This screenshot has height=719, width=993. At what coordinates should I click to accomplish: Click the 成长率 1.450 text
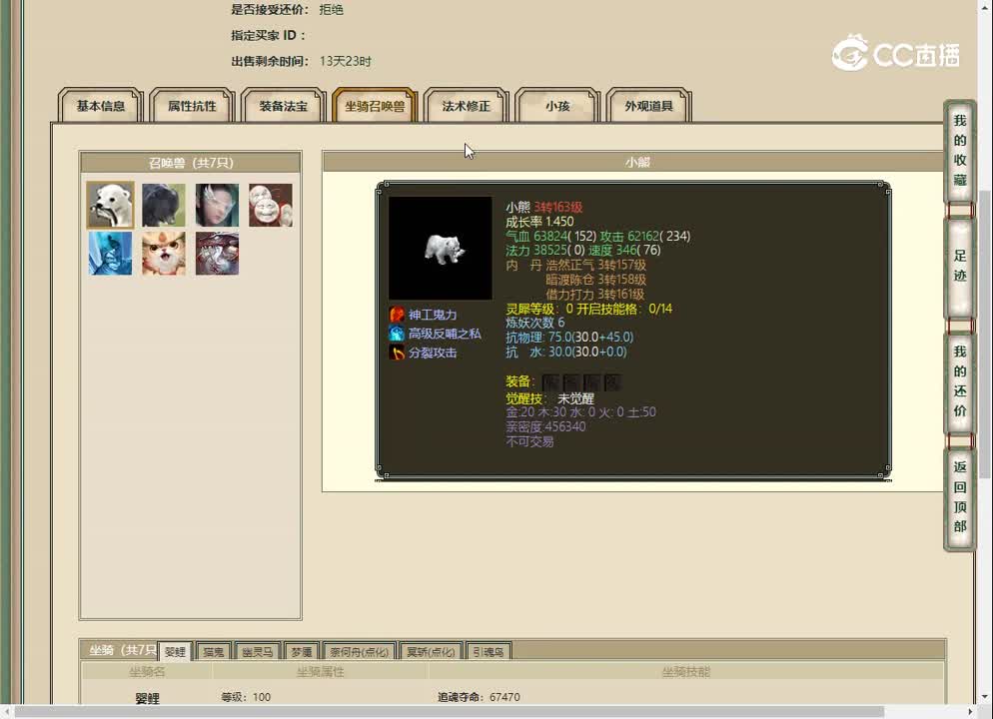pos(539,222)
